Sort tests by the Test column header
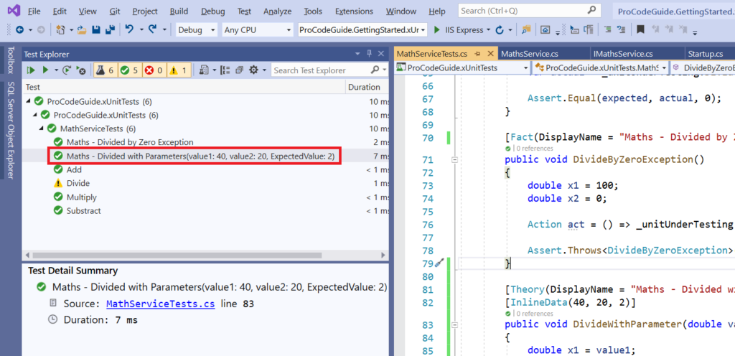 point(184,87)
